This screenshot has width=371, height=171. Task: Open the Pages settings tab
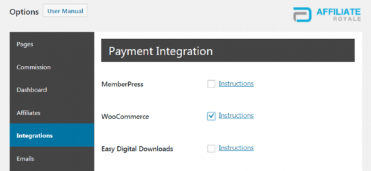(x=52, y=44)
